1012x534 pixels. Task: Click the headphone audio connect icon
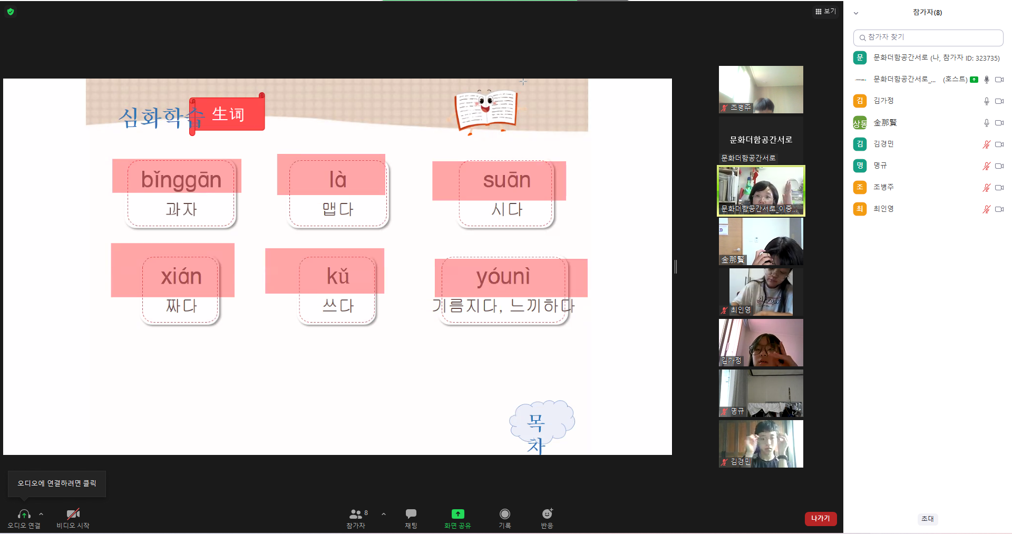(24, 514)
